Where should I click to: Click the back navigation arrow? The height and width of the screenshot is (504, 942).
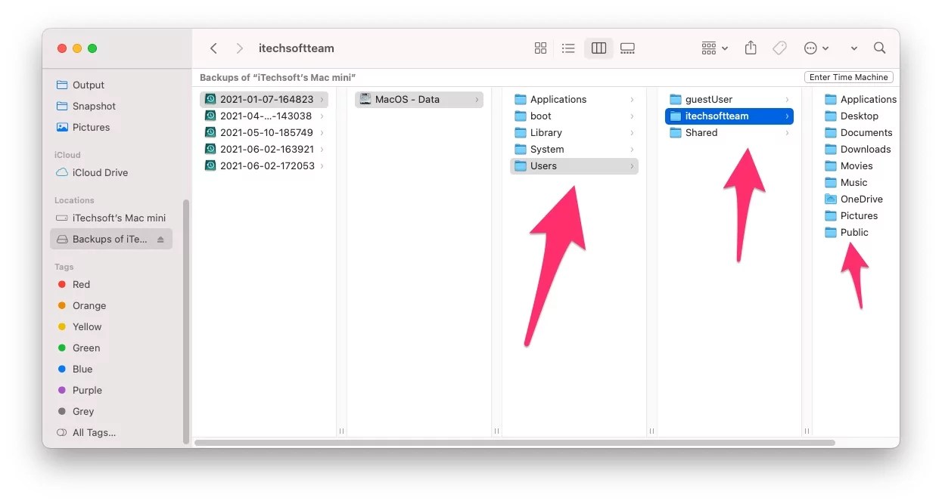tap(214, 48)
